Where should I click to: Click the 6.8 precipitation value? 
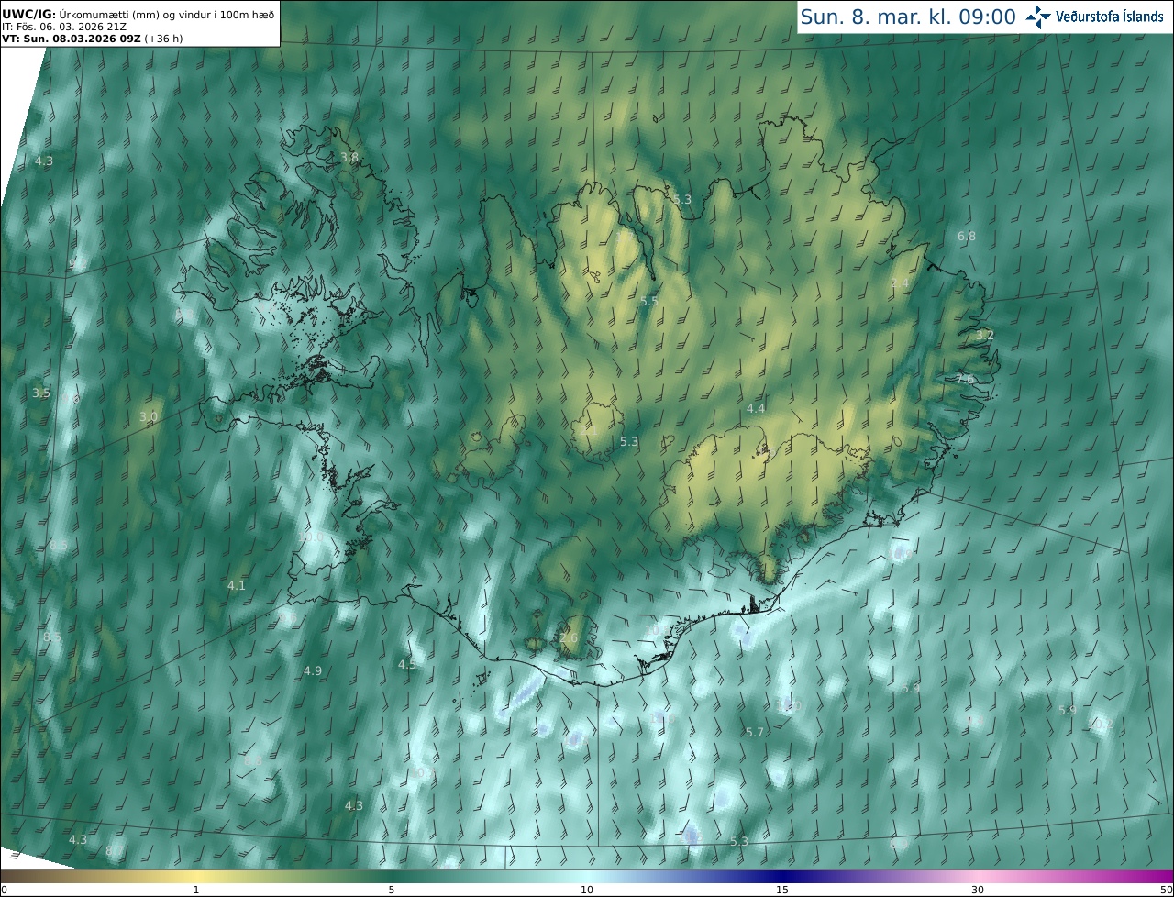(x=967, y=237)
